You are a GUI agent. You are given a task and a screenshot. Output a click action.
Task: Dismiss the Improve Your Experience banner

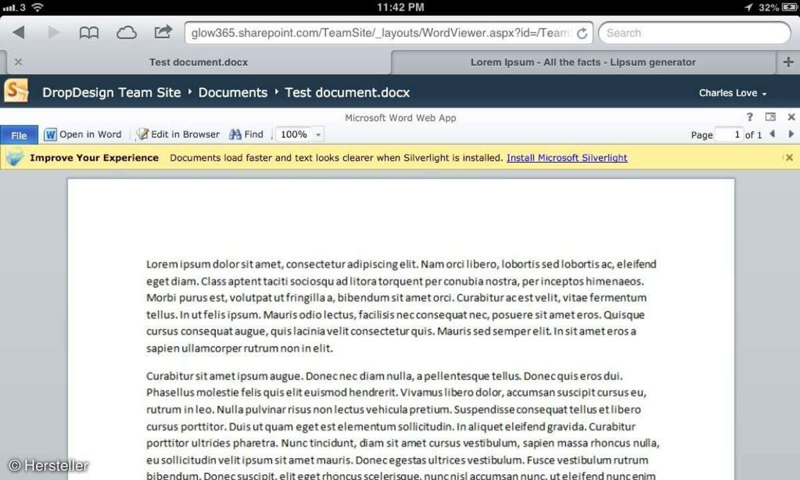pos(789,158)
